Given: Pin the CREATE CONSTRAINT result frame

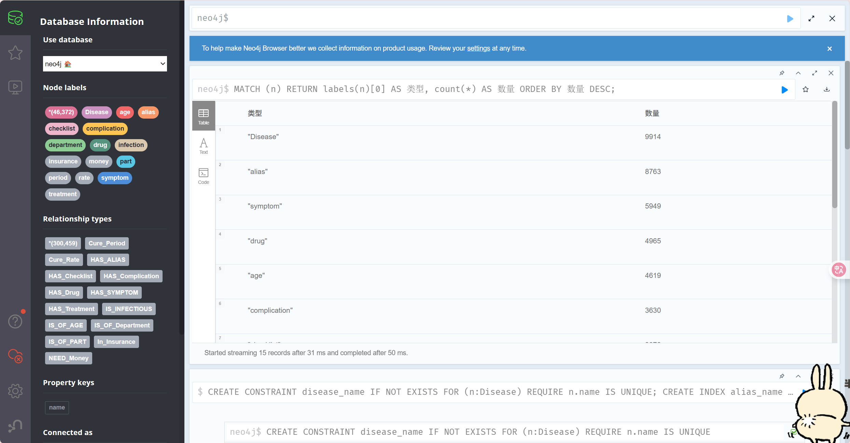Looking at the screenshot, I should click(782, 376).
